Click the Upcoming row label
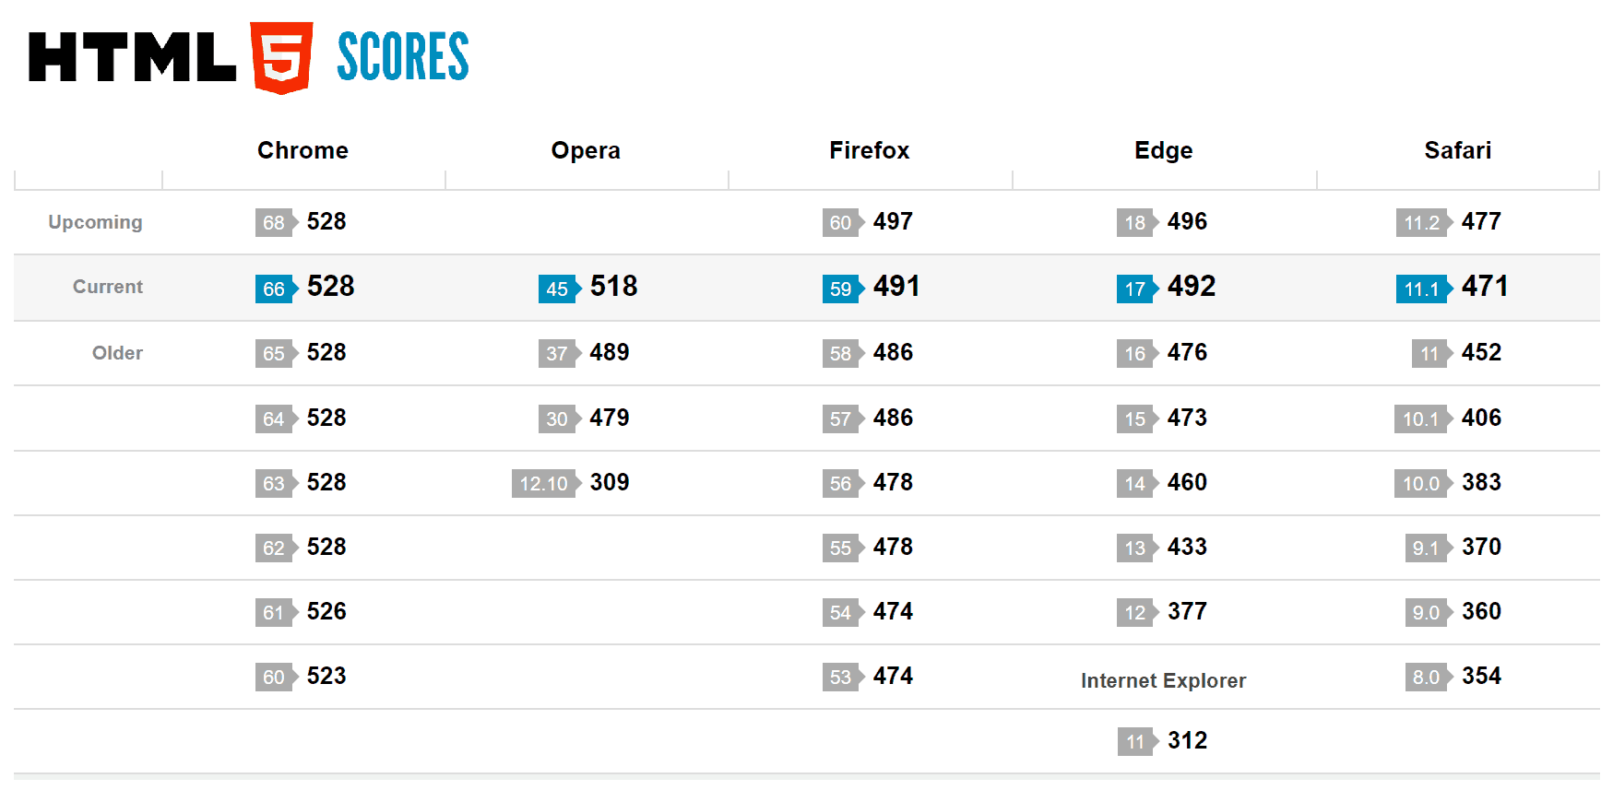 [95, 222]
